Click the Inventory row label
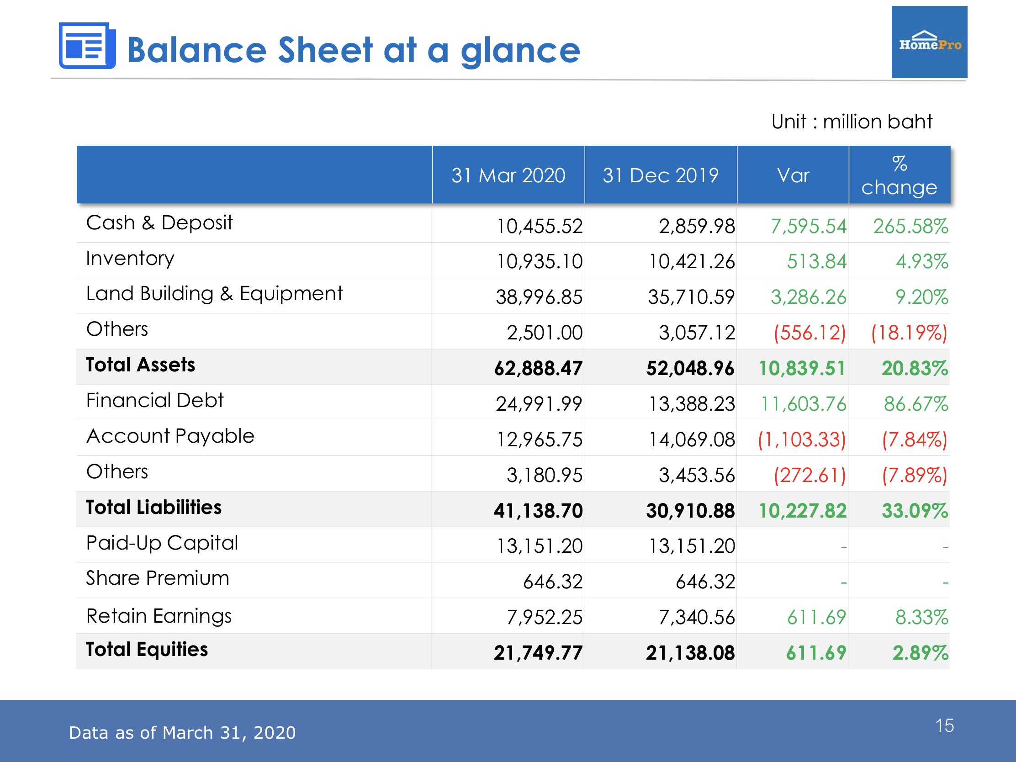1016x762 pixels. pos(130,259)
